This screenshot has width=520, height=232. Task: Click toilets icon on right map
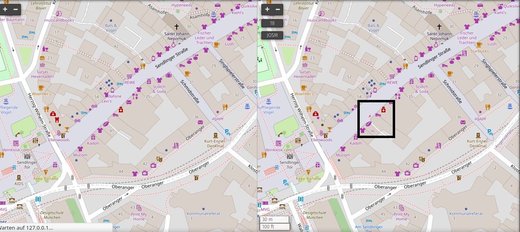point(298,141)
